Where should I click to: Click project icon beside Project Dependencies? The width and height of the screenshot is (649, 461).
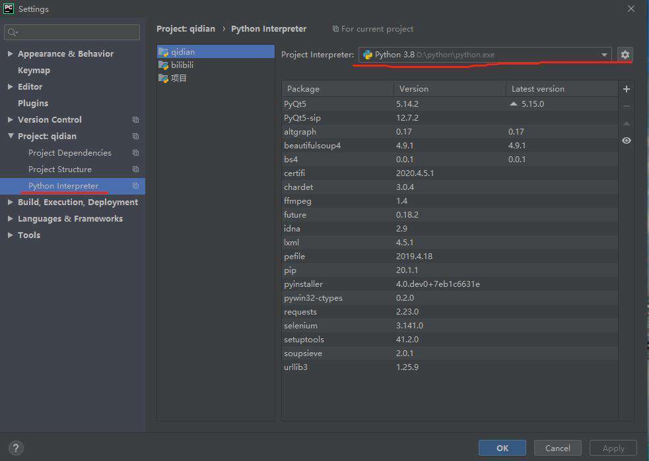pyautogui.click(x=135, y=153)
